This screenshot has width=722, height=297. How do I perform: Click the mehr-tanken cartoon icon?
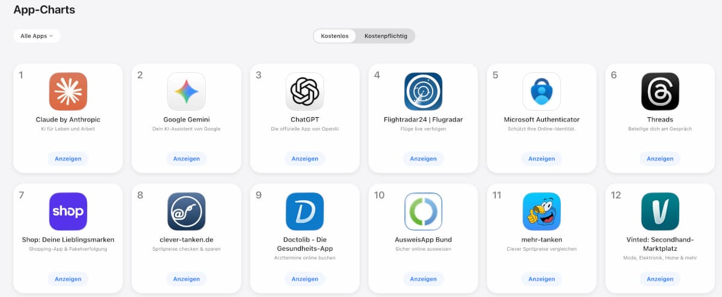coord(541,212)
